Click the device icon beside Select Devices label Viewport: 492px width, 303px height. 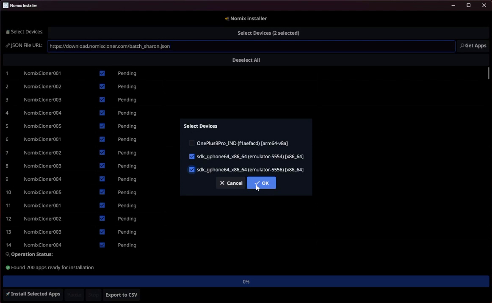pos(8,32)
